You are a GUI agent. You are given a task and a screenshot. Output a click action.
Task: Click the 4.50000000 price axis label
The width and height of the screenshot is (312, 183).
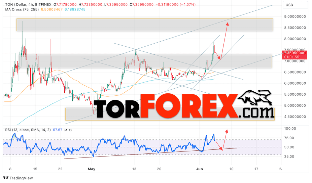tap(295, 117)
